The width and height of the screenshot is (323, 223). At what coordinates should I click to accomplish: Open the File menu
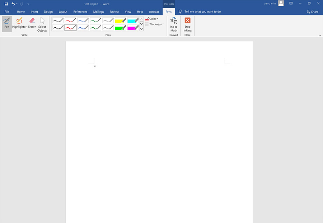7,12
